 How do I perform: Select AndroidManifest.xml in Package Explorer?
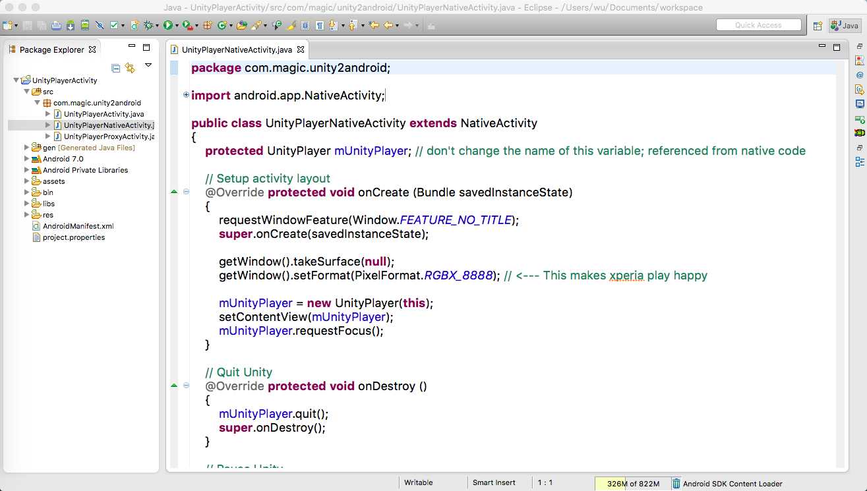coord(78,226)
